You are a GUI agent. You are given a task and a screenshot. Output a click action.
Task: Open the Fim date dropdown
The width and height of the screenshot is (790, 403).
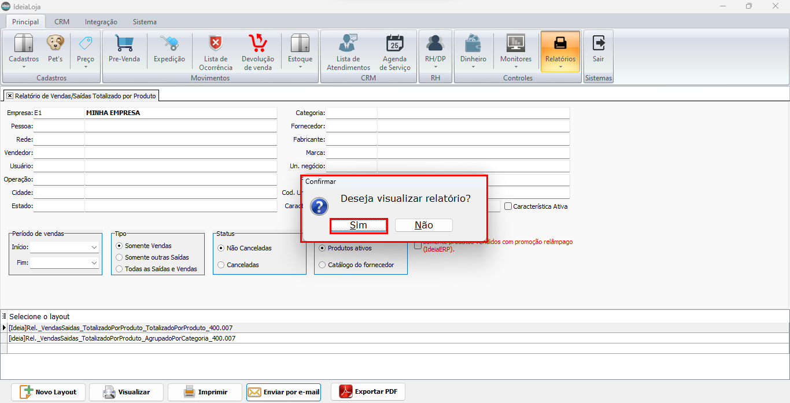pos(94,263)
